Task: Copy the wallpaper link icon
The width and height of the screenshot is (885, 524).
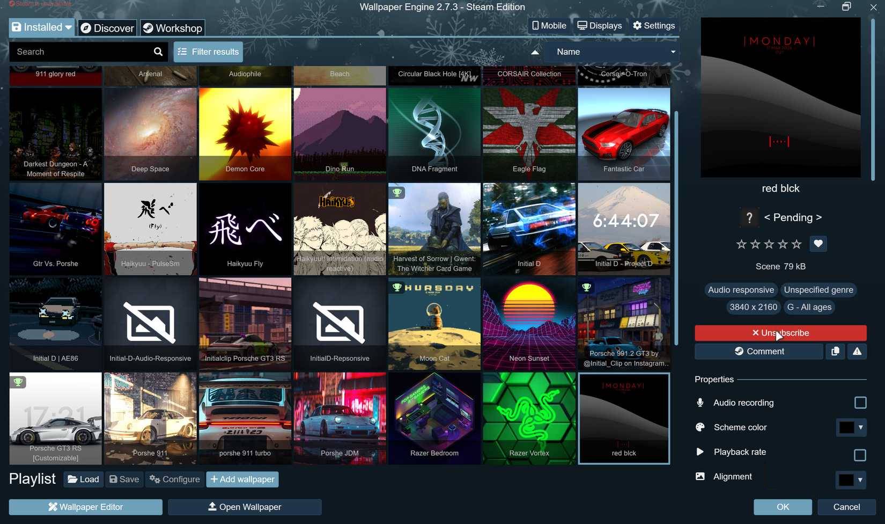Action: 835,351
